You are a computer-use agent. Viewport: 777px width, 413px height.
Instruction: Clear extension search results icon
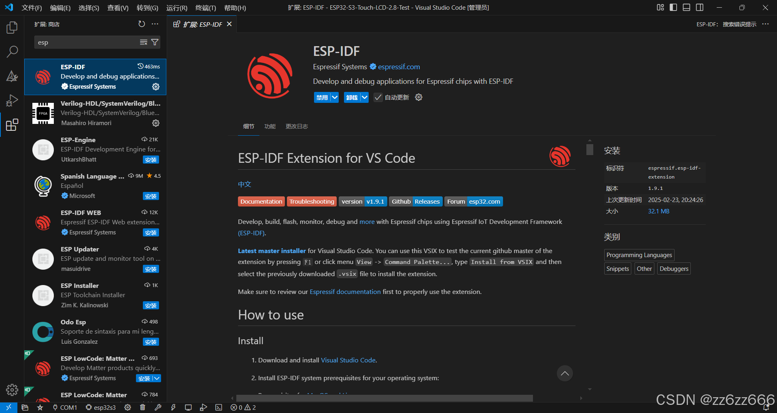(x=144, y=42)
